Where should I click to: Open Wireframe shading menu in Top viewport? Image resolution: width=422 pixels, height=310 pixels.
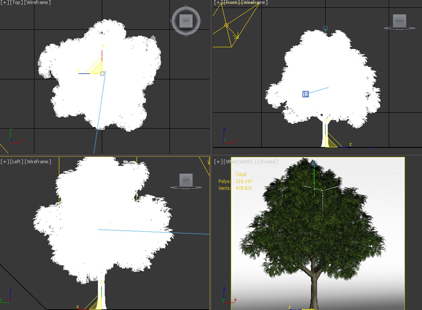[x=37, y=2]
